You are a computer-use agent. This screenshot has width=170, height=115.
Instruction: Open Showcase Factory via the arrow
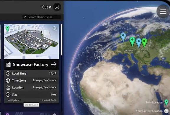click(54, 65)
